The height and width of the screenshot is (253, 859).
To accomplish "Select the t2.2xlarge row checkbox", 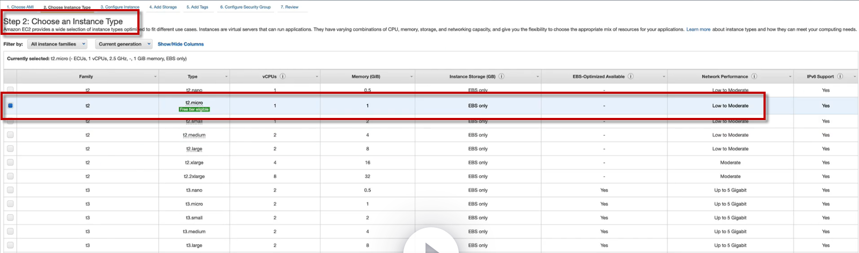I will pyautogui.click(x=10, y=176).
